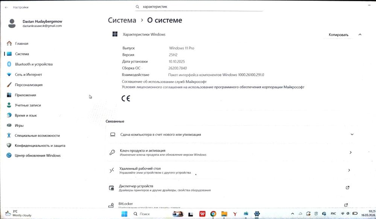Open File Explorer from the taskbar
This screenshot has width=376, height=219.
pyautogui.click(x=224, y=214)
